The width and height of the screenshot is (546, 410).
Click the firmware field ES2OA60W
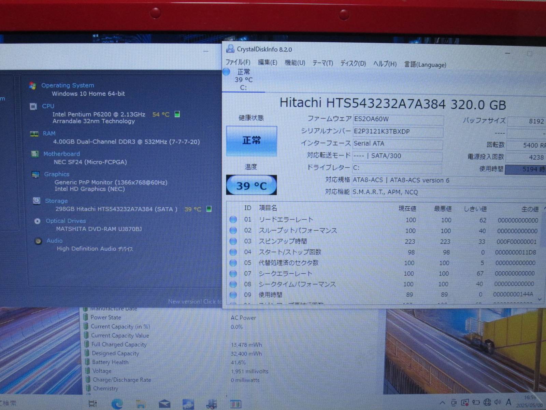pos(398,120)
